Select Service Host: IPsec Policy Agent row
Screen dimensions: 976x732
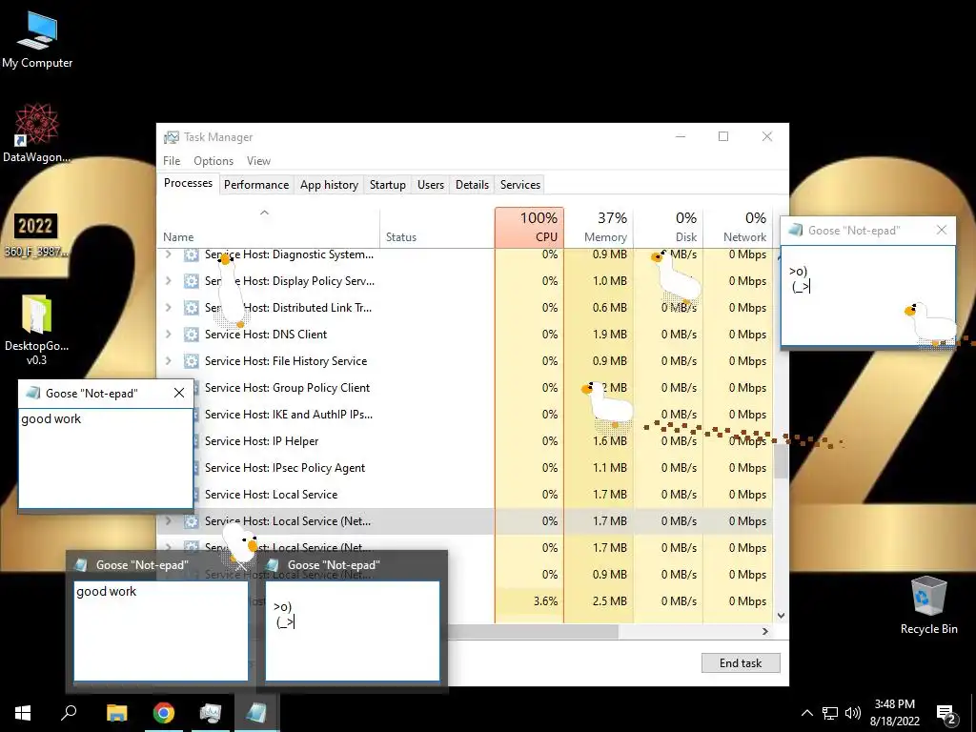click(x=464, y=468)
